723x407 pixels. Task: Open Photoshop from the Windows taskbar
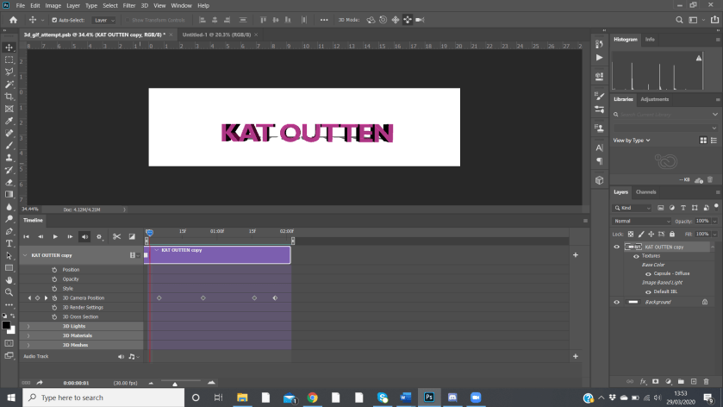[428, 398]
